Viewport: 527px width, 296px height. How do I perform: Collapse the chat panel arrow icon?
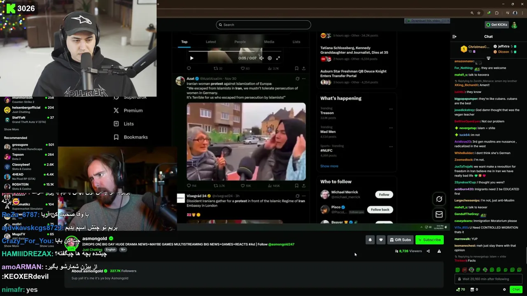click(x=455, y=37)
